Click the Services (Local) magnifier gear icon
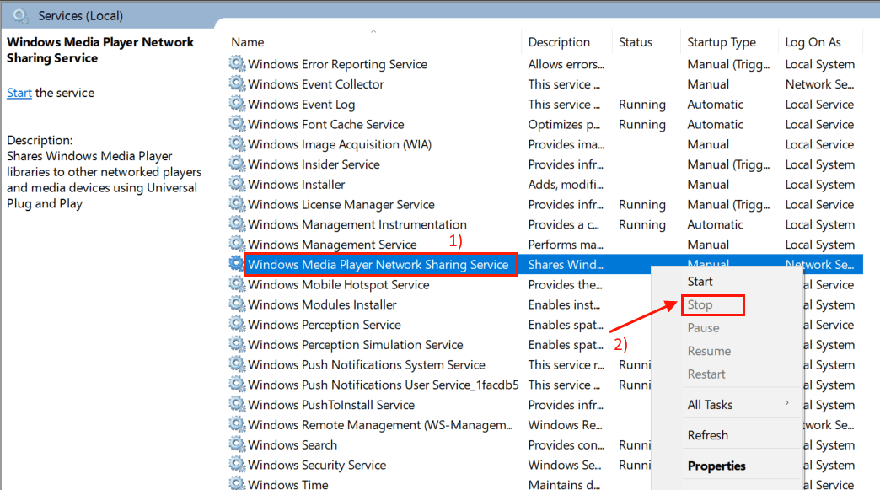Image resolution: width=880 pixels, height=490 pixels. (x=21, y=16)
